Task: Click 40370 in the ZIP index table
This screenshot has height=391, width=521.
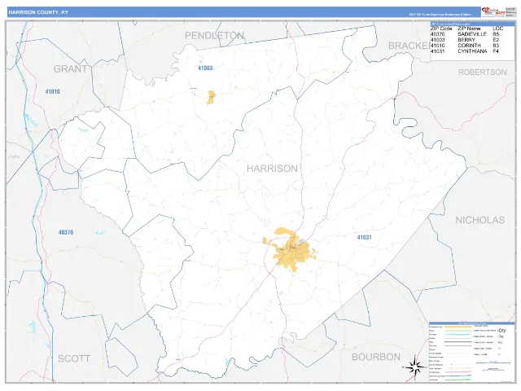Action: coord(437,34)
